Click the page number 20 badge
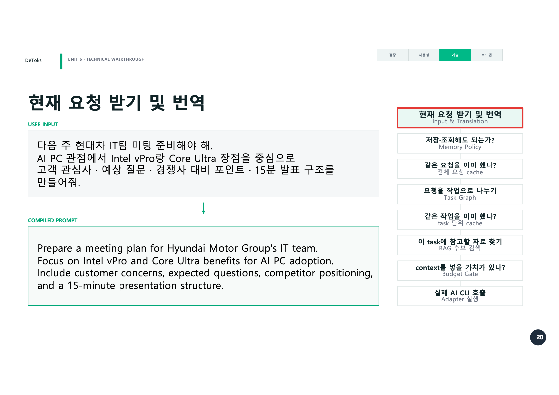559x395 pixels. (538, 337)
